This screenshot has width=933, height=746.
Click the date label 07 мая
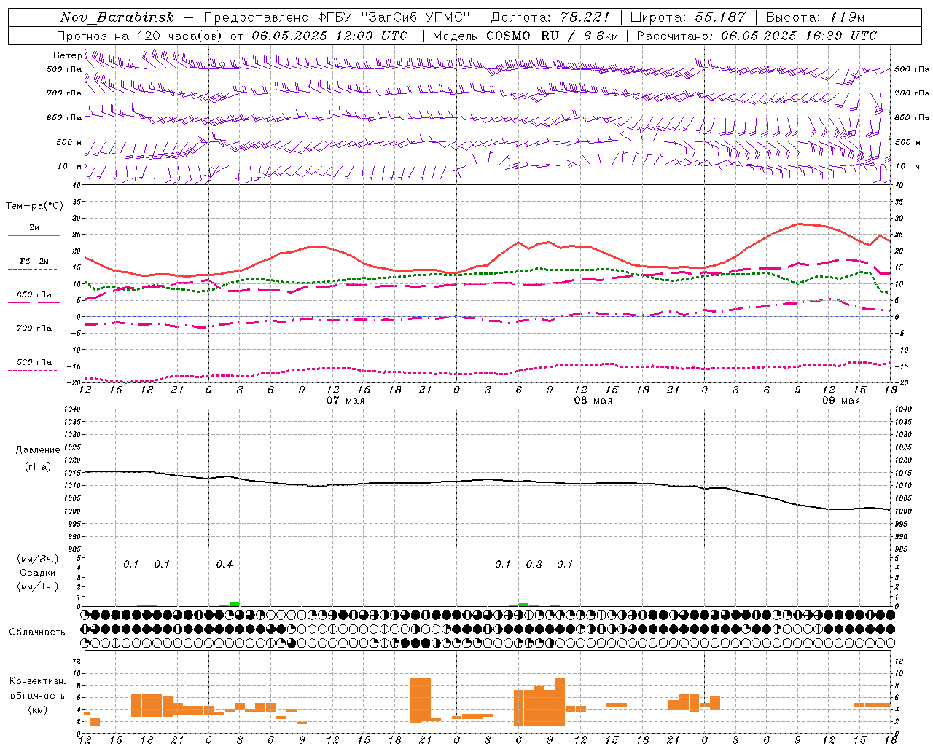pos(345,401)
